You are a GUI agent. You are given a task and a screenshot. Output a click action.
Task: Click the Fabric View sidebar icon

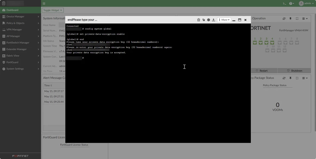point(4,56)
